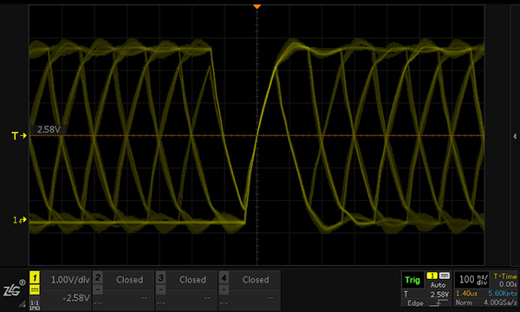Viewport: 520px width, 312px height.
Task: Click the 1:1 1MΩ probe indicator
Action: (35, 305)
